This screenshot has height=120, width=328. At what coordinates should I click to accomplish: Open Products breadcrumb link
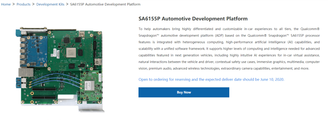(x=23, y=4)
